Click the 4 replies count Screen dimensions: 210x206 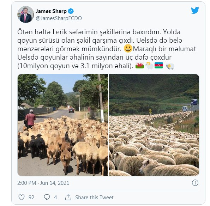coord(55,198)
